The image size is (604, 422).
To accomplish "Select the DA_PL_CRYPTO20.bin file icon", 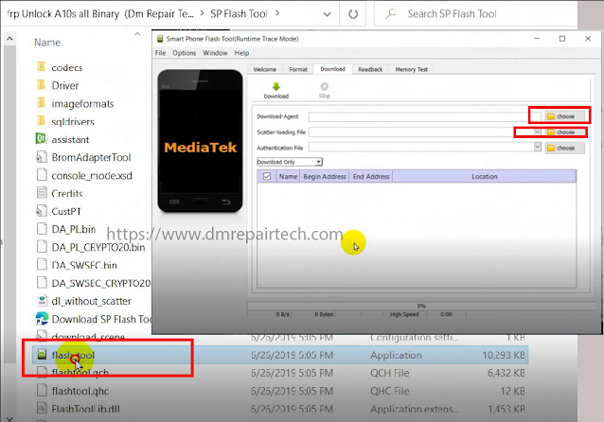I will pyautogui.click(x=42, y=246).
